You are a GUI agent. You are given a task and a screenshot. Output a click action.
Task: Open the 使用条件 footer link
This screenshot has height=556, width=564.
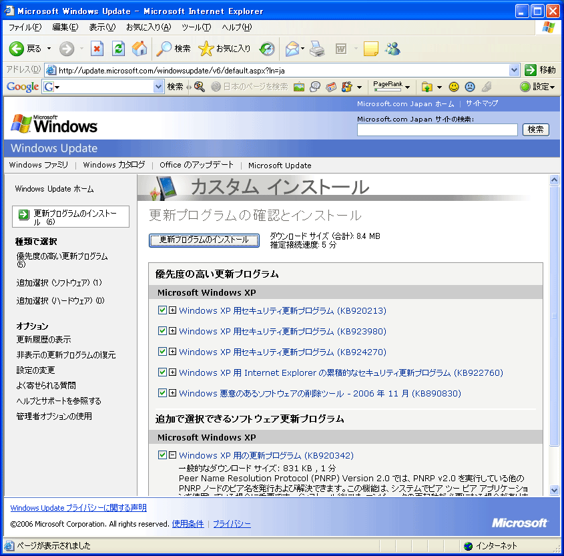pyautogui.click(x=188, y=524)
